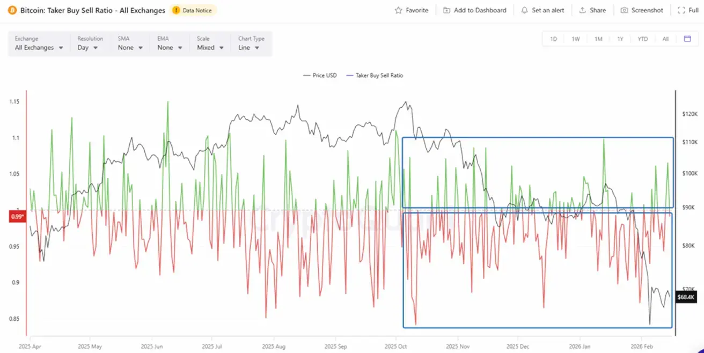
Task: Click the Set an alert bell icon
Action: tap(524, 10)
